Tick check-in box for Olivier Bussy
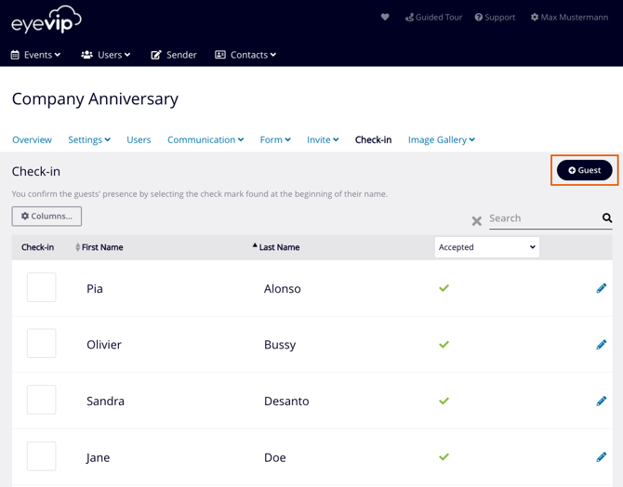The image size is (623, 487). click(42, 344)
